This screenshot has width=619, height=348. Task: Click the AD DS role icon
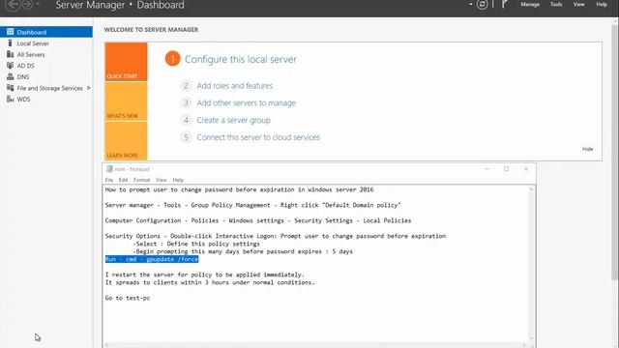click(11, 66)
